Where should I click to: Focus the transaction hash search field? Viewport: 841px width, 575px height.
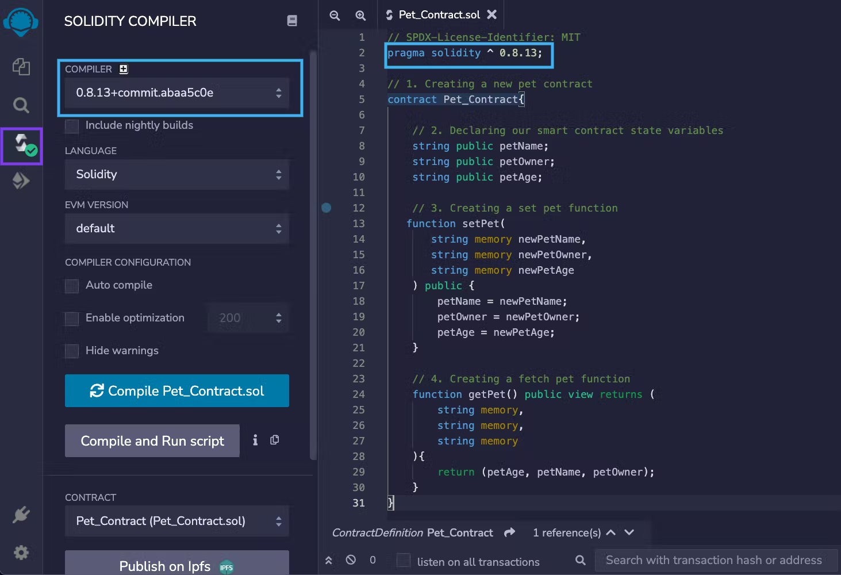pos(713,560)
